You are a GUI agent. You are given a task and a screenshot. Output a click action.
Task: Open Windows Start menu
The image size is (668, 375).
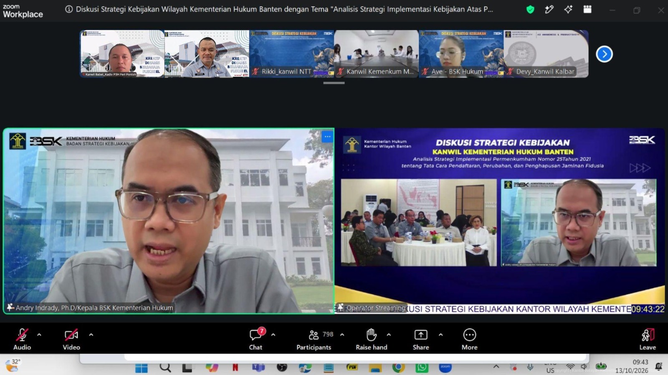pos(142,367)
